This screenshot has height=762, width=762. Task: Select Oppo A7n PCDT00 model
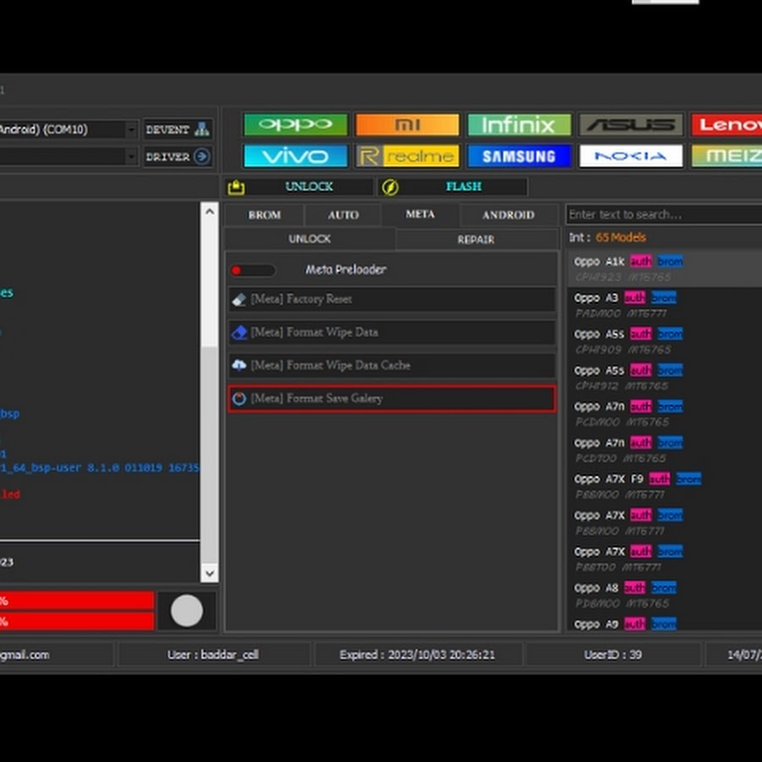[664, 450]
